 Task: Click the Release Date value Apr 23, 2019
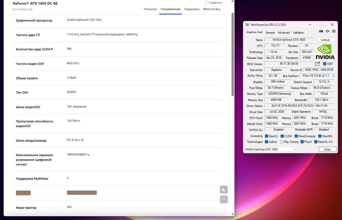(274, 58)
